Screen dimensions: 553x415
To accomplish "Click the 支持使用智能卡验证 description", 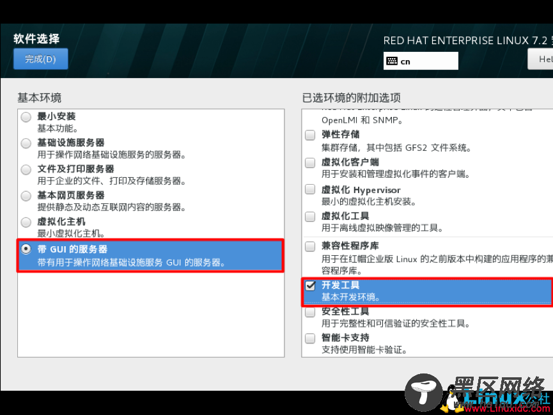I will click(x=364, y=350).
